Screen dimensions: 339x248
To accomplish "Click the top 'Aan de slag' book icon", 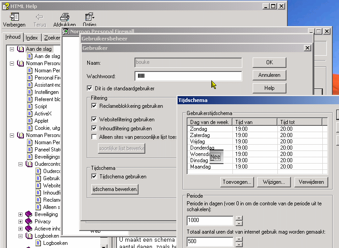I will tap(21, 49).
